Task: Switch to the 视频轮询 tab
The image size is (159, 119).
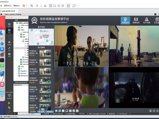Action: click(50, 112)
